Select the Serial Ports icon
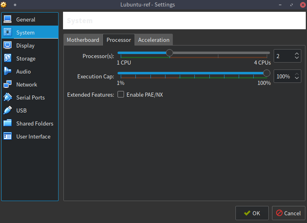 tap(8, 97)
